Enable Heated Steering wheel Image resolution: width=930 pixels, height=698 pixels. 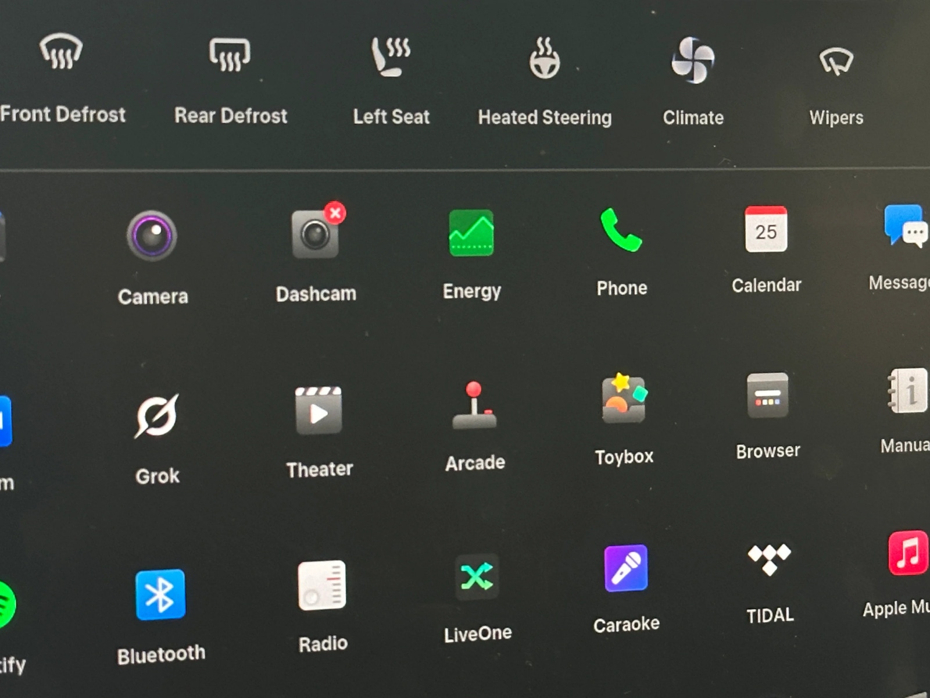(x=545, y=58)
